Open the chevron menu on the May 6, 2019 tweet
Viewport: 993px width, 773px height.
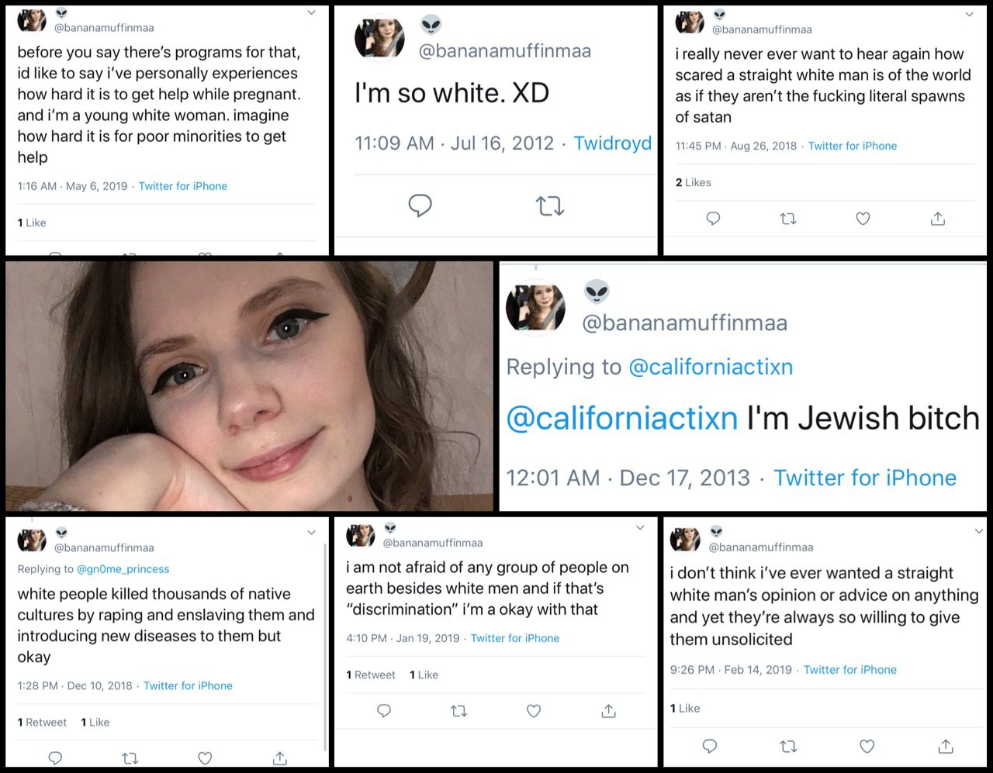311,12
